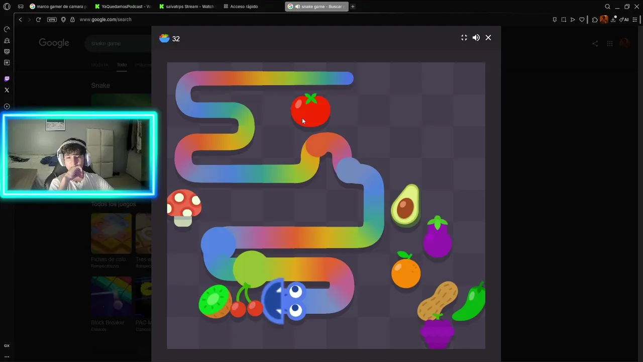643x362 pixels.
Task: Switch to salvatrps Stream tab
Action: click(186, 7)
